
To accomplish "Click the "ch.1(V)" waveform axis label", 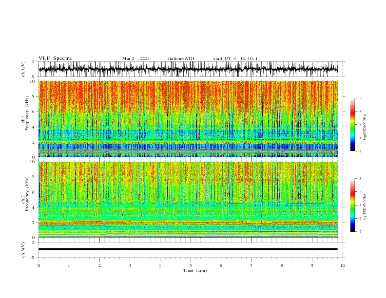I will 23,69.
